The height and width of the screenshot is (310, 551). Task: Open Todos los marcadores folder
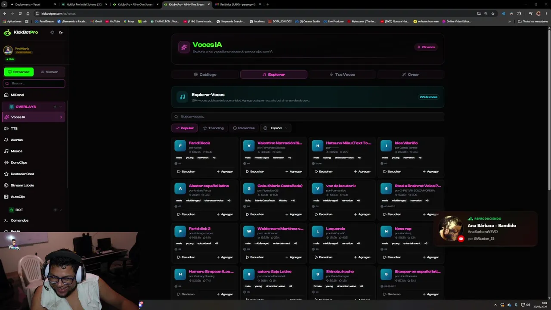click(x=533, y=21)
